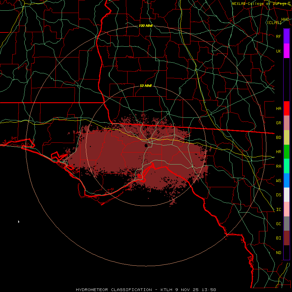Screen dimensions: 292x292
Task: Click the 100 NMI range ring label
Action: tap(146, 26)
